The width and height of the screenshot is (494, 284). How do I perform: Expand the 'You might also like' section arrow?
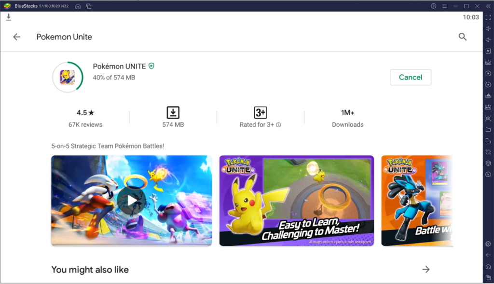coord(426,270)
